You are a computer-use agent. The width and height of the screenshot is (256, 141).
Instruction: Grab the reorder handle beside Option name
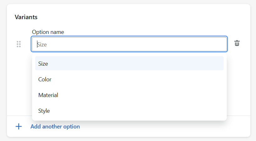(x=19, y=44)
